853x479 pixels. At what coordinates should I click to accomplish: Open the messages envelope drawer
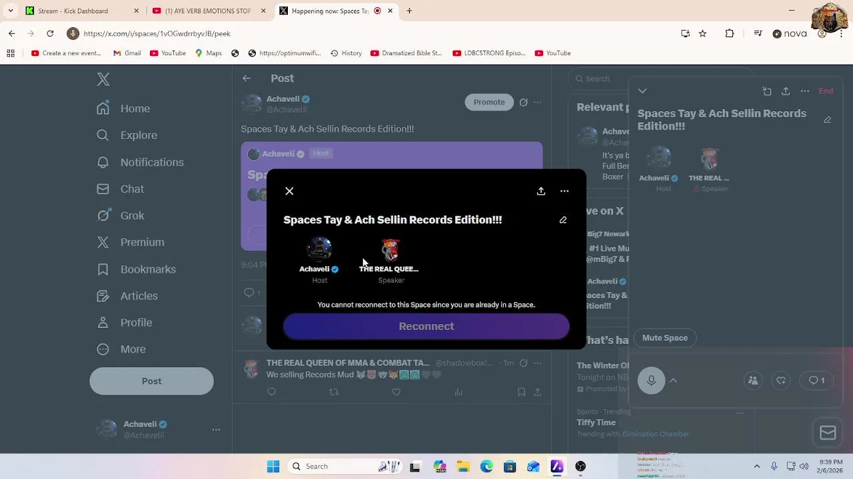828,433
